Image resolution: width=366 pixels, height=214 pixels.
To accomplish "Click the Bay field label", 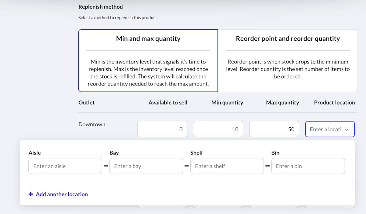I will pyautogui.click(x=114, y=153).
